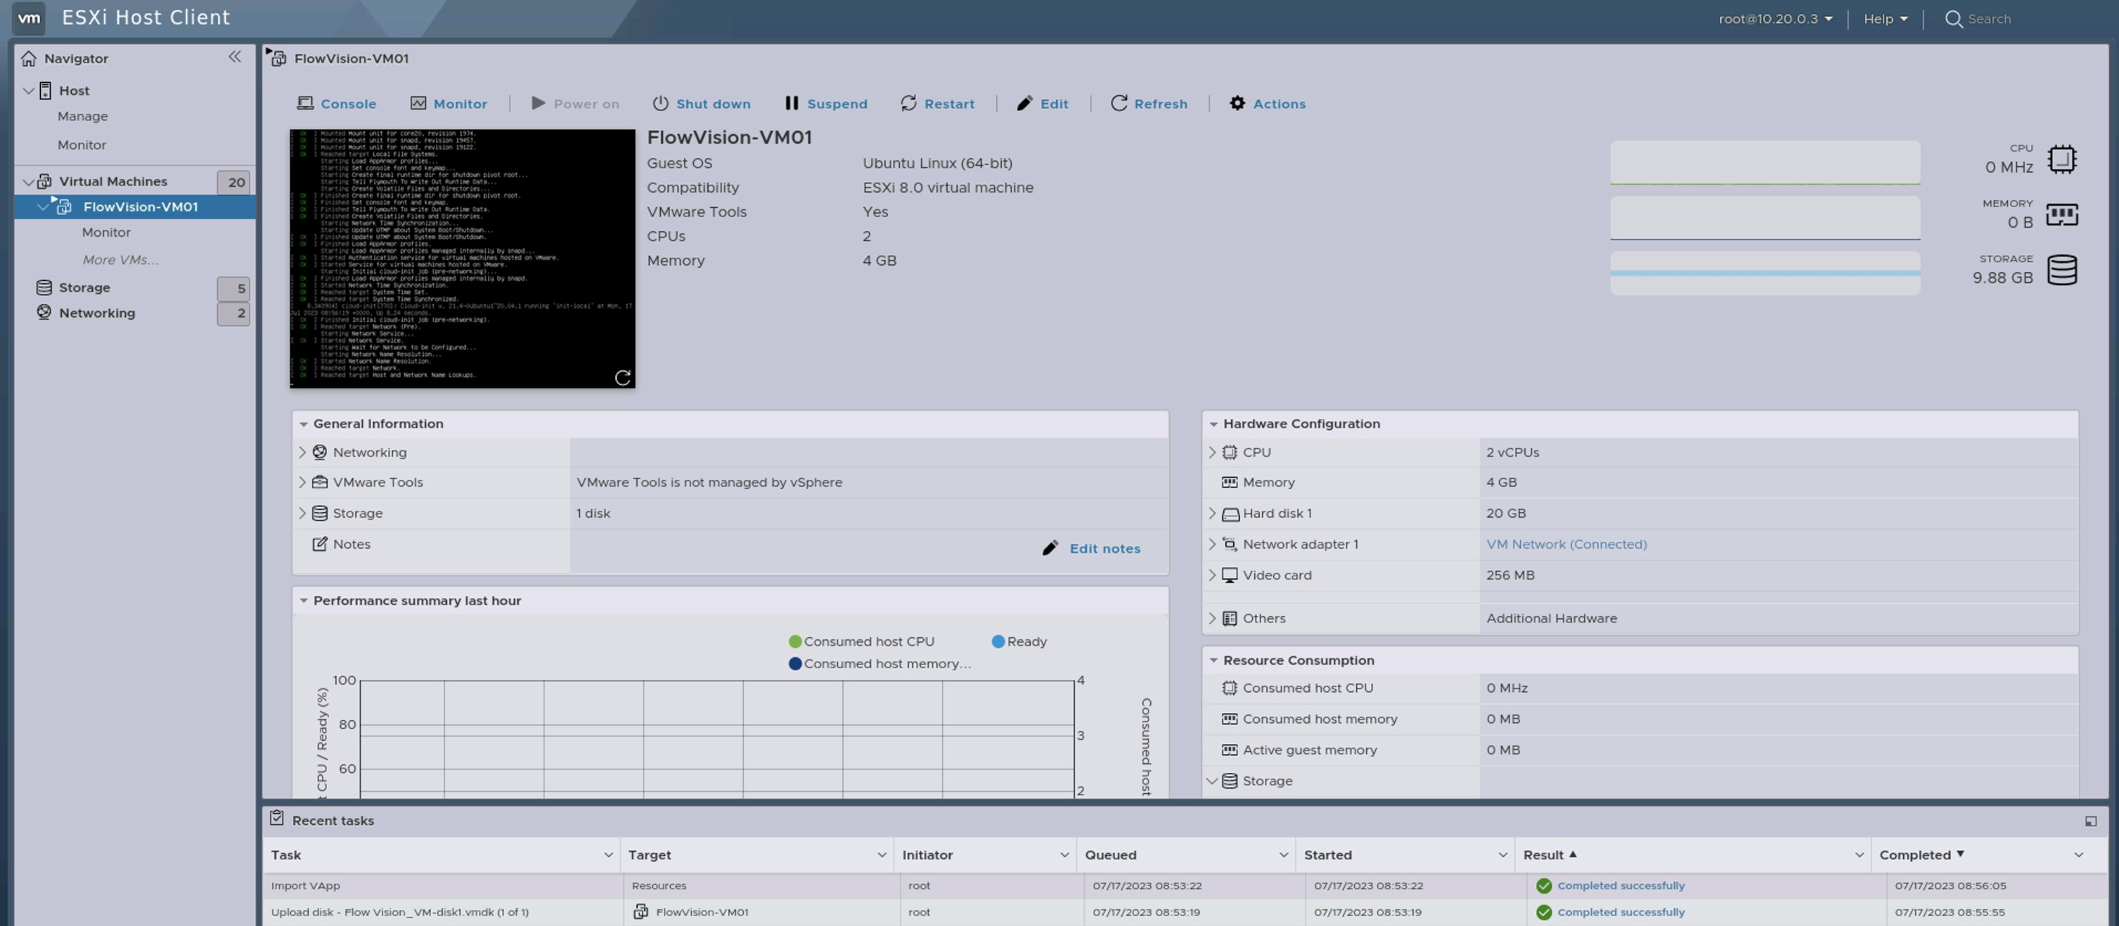The image size is (2119, 926).
Task: Toggle the Consumed host CPU legend
Action: coord(861,641)
